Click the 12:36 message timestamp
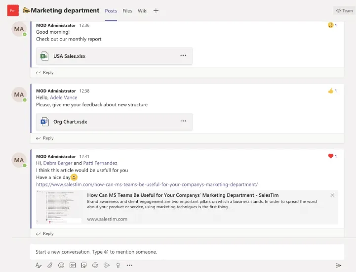356x272 pixels. (84, 25)
